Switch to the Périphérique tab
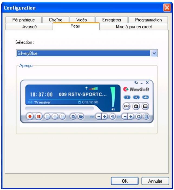 point(24,20)
